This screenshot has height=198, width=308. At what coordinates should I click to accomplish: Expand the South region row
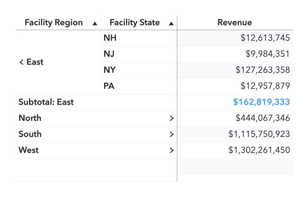coord(172,134)
